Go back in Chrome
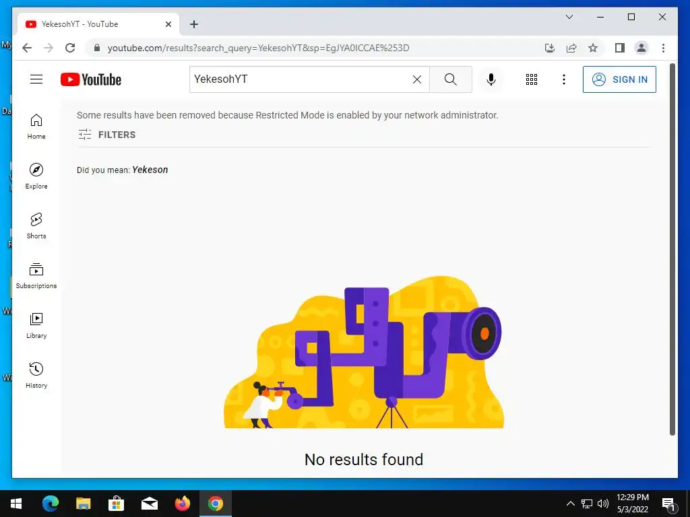690x517 pixels. (27, 48)
